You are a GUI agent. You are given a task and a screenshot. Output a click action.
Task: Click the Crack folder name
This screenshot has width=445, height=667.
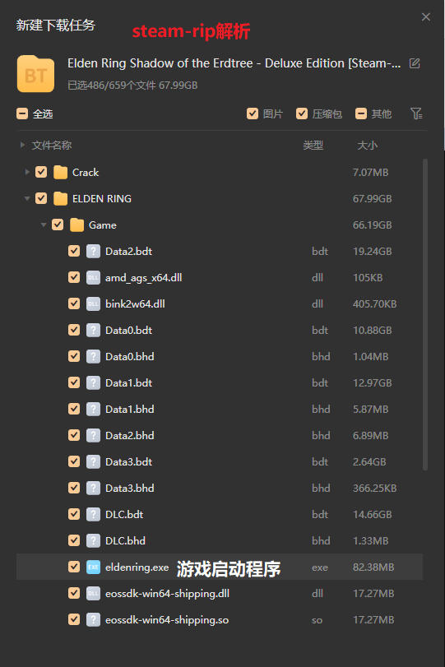pyautogui.click(x=86, y=172)
